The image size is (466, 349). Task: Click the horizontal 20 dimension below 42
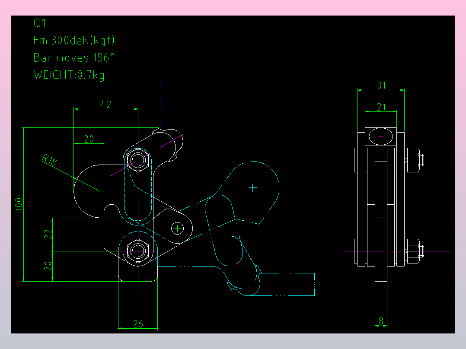(x=89, y=139)
